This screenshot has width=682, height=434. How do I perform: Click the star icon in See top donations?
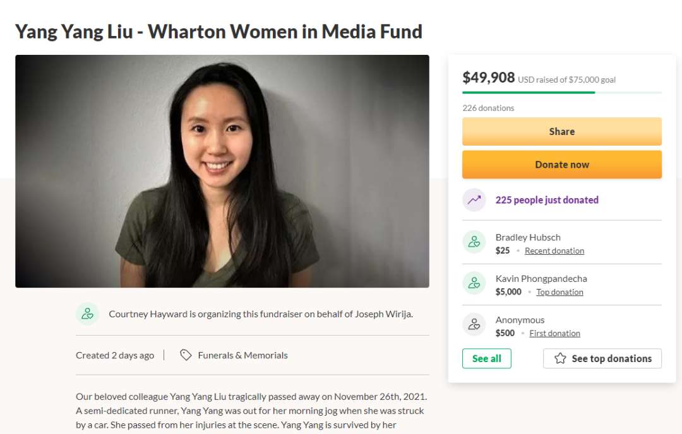(560, 358)
